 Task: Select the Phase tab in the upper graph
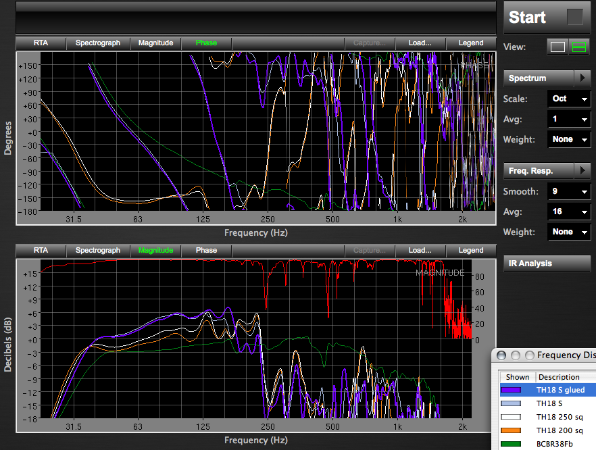coord(206,43)
